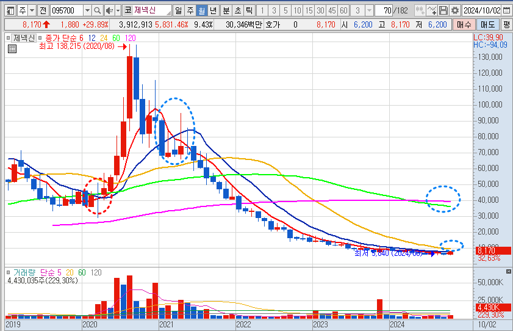
Task: Click the volume 단순 5 legend
Action: [x=51, y=272]
